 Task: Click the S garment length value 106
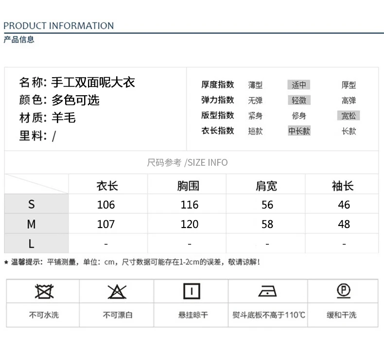point(106,205)
